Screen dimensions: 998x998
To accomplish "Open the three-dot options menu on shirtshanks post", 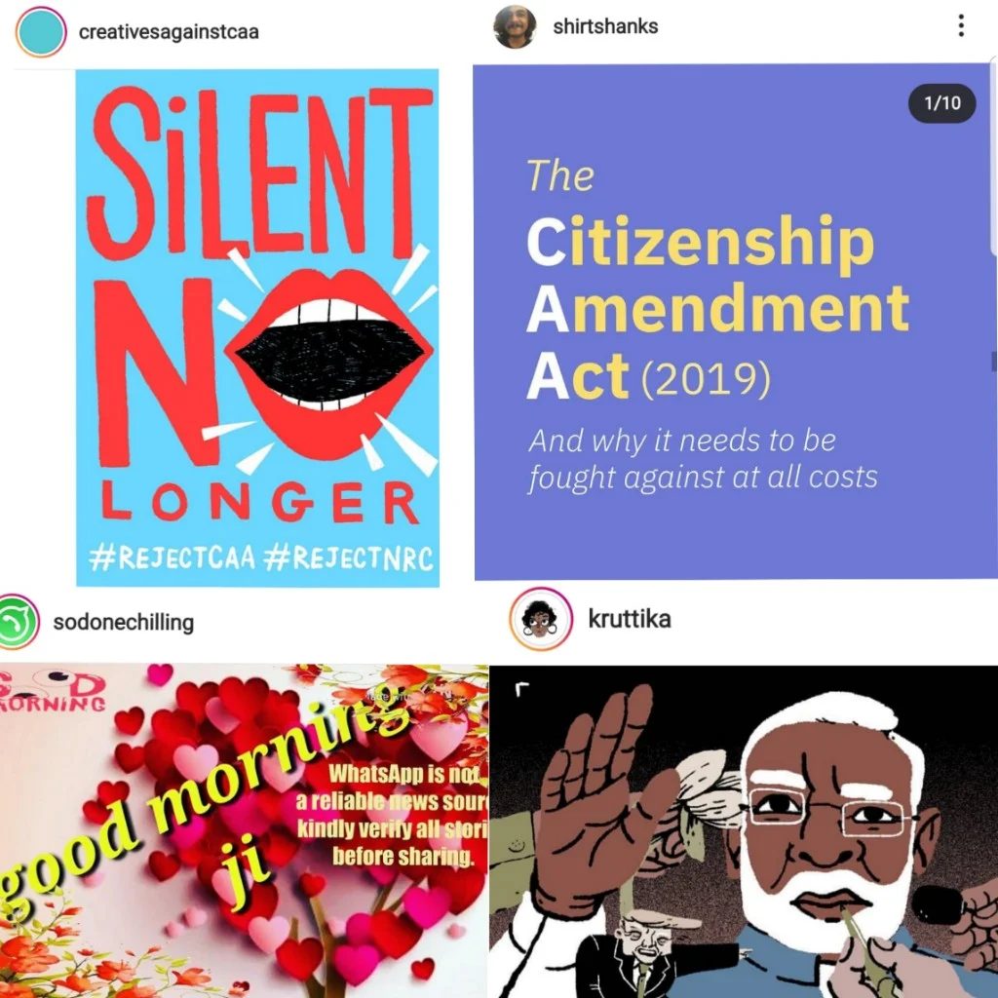I will 960,26.
